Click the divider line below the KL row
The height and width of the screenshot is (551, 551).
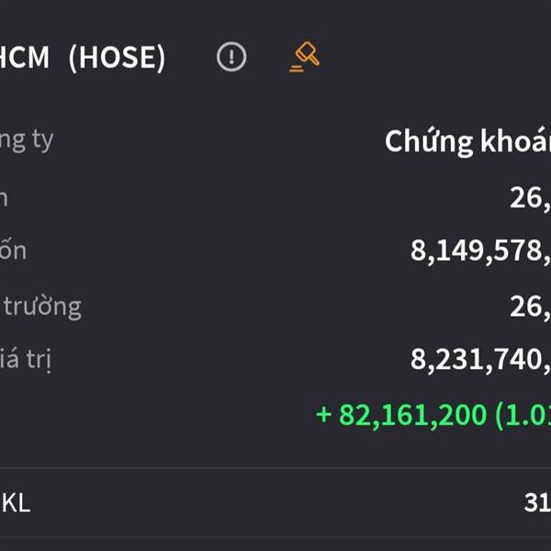coord(275,537)
